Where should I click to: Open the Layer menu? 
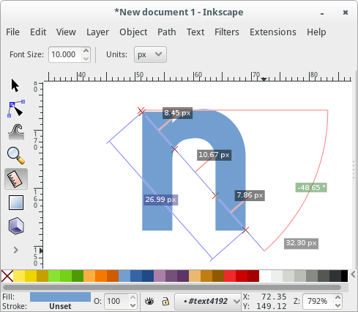click(97, 32)
